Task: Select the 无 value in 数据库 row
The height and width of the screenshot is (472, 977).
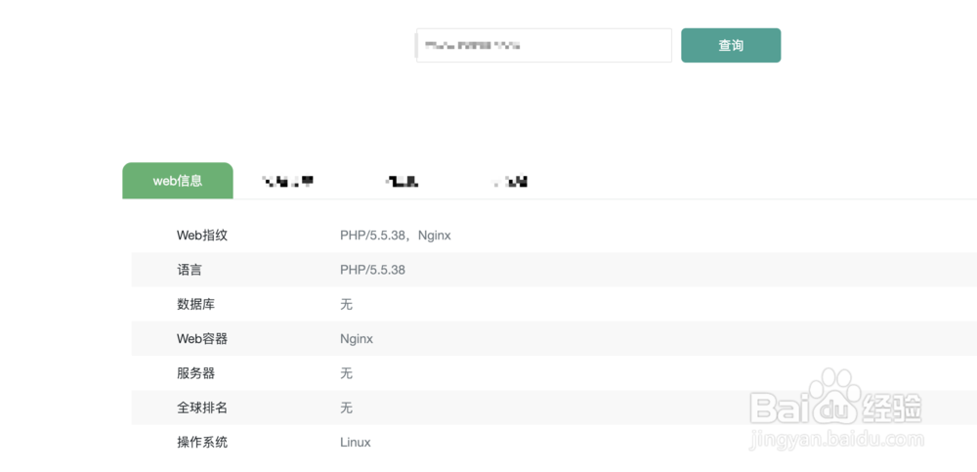Action: (x=347, y=304)
